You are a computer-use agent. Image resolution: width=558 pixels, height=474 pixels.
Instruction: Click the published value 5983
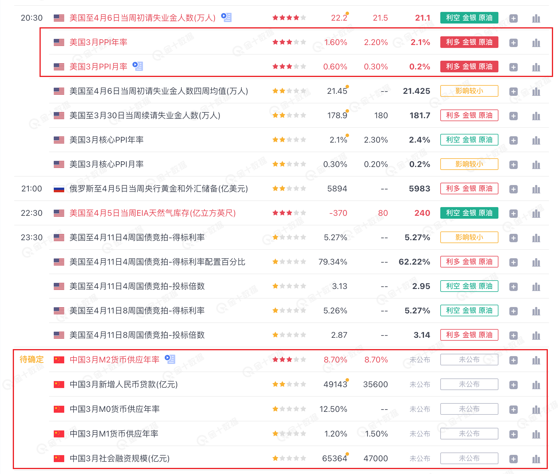pos(419,189)
